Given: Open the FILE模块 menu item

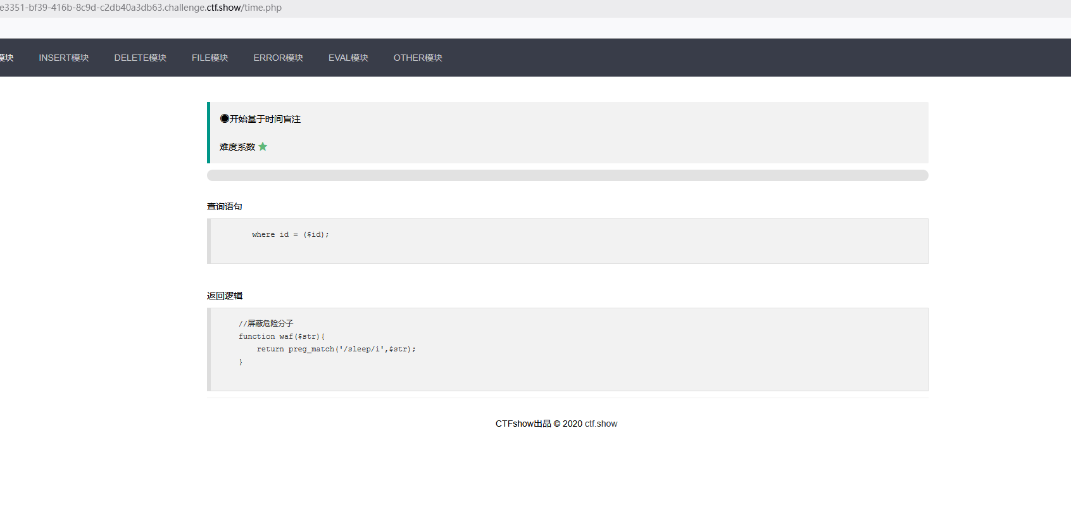Looking at the screenshot, I should pos(210,58).
